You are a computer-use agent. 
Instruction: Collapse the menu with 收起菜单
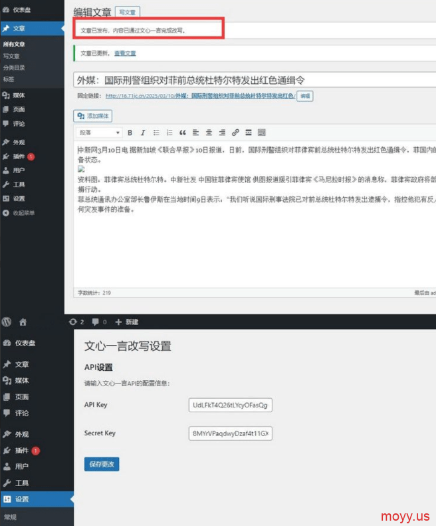click(x=32, y=212)
